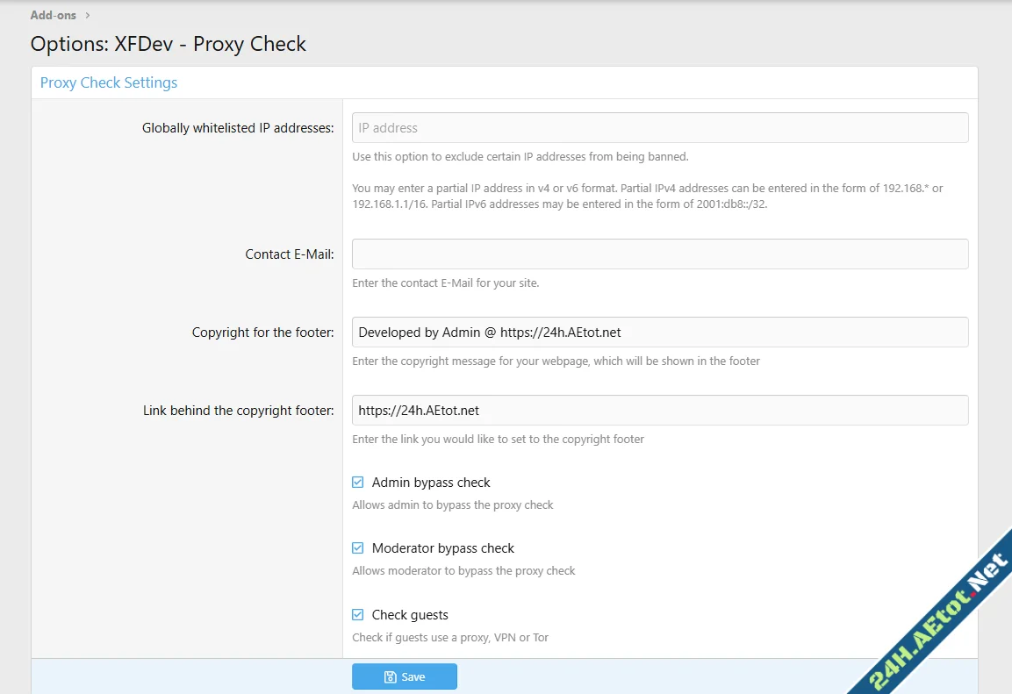Click the breadcrumb arrow after Add-ons
1012x694 pixels.
pyautogui.click(x=88, y=15)
